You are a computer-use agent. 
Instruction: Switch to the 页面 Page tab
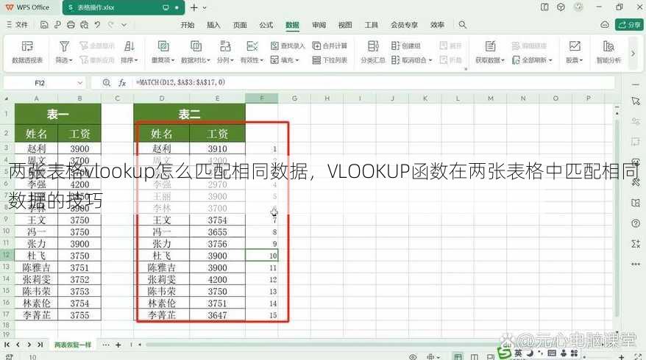click(240, 25)
